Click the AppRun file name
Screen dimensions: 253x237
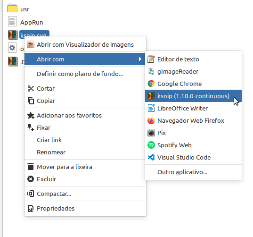[32, 23]
